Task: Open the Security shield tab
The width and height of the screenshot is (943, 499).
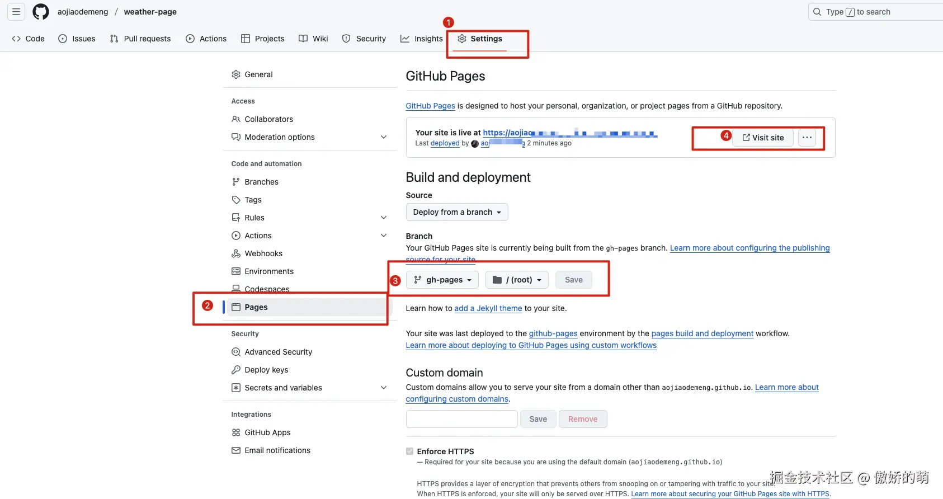Action: [x=364, y=39]
